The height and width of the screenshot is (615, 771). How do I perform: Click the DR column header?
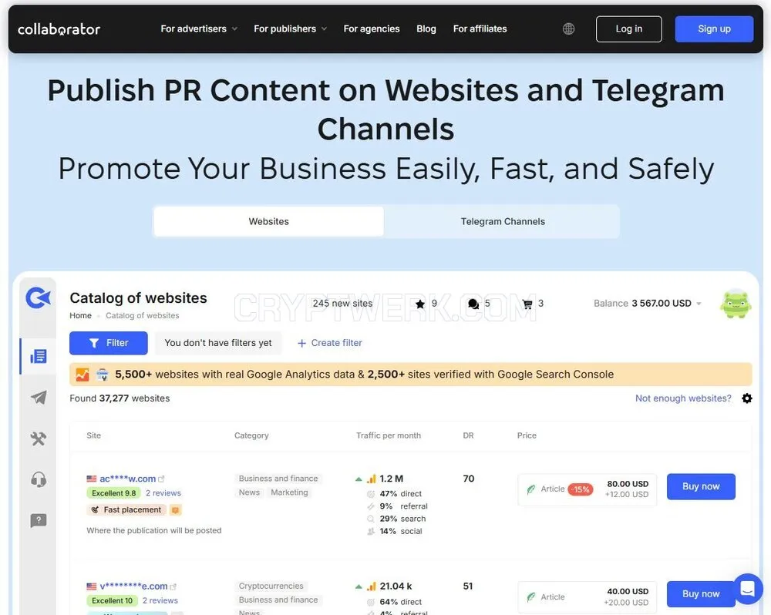(468, 435)
